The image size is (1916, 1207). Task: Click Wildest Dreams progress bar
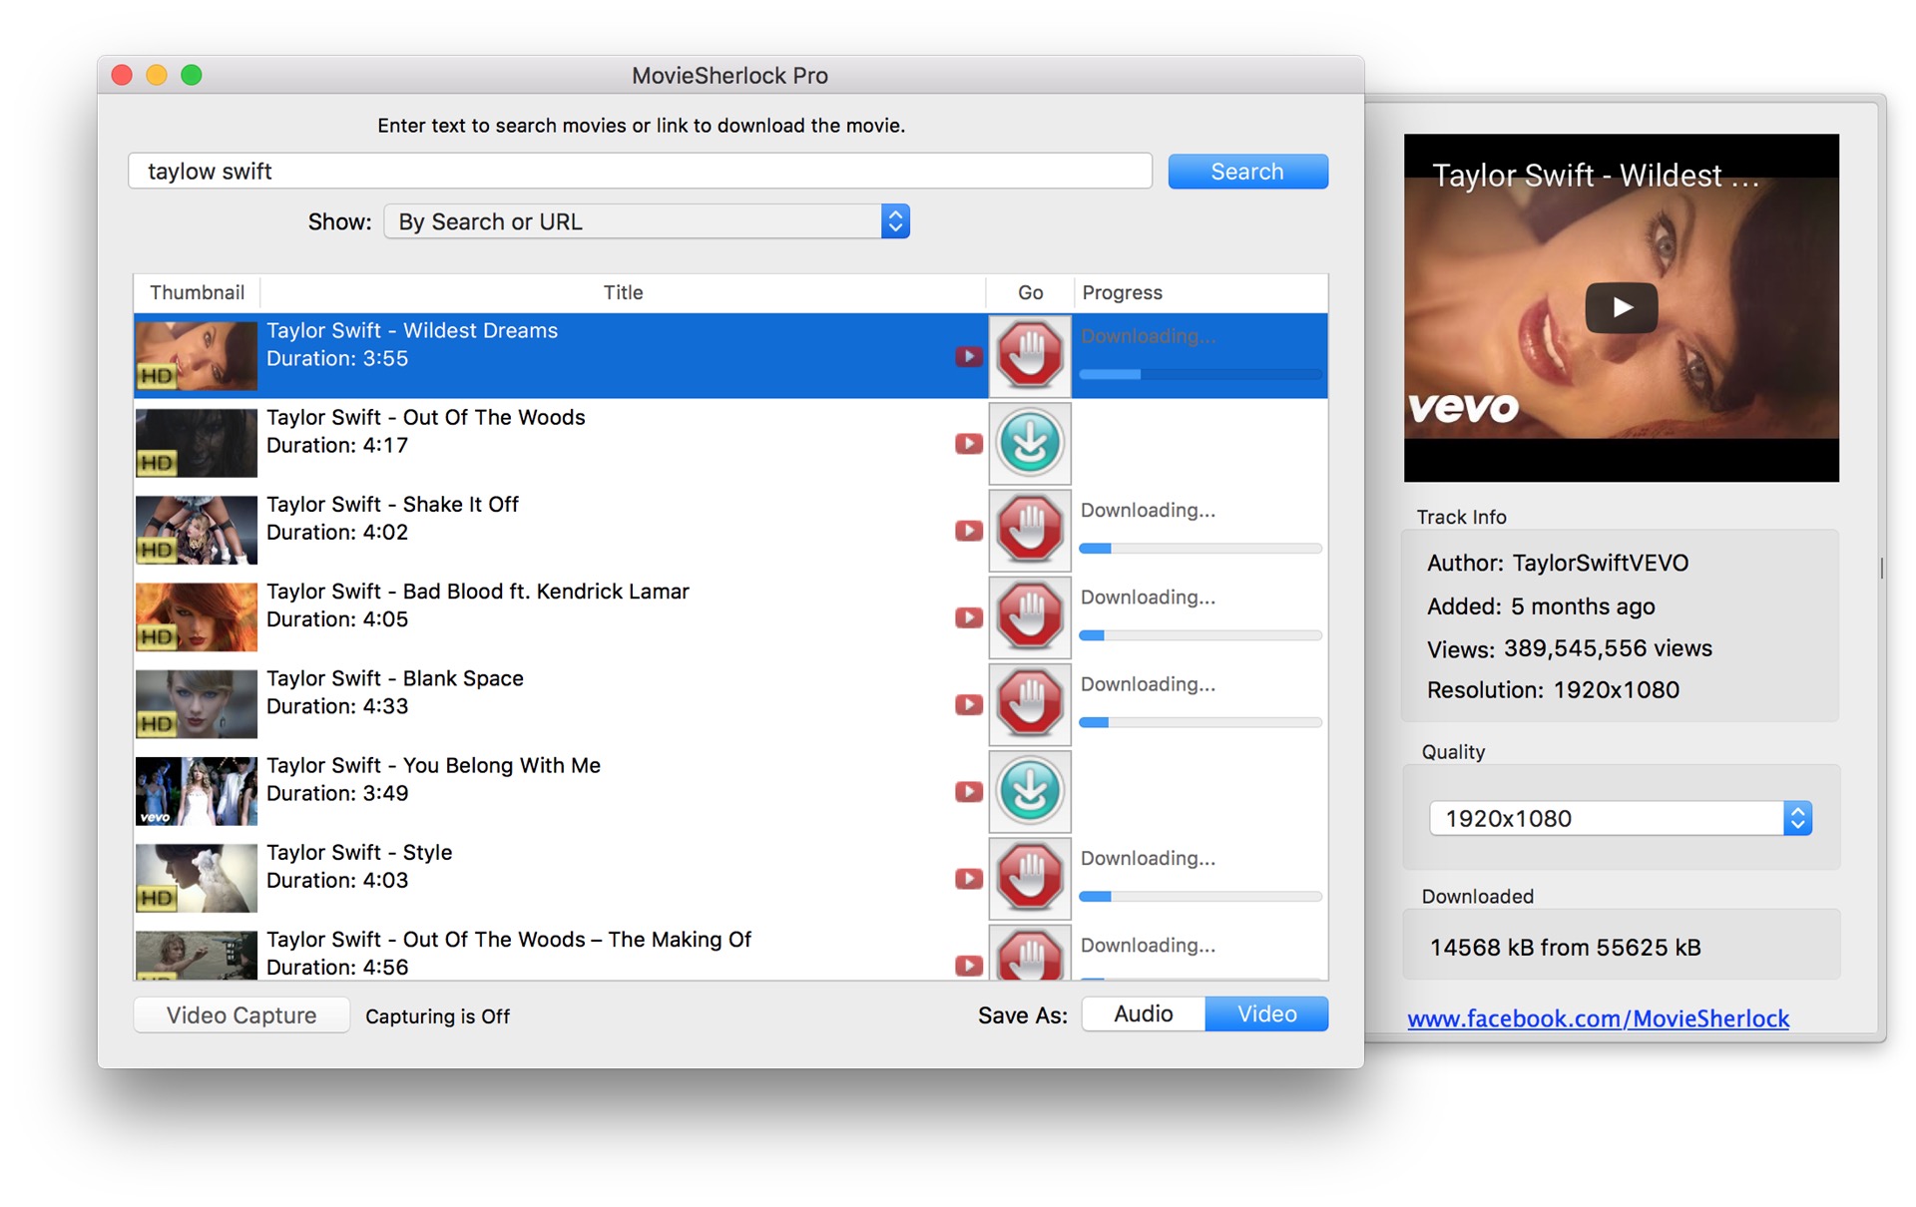(1200, 374)
